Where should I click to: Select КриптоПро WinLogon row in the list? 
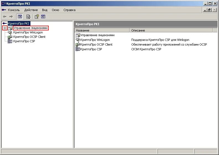pyautogui.click(x=92, y=40)
